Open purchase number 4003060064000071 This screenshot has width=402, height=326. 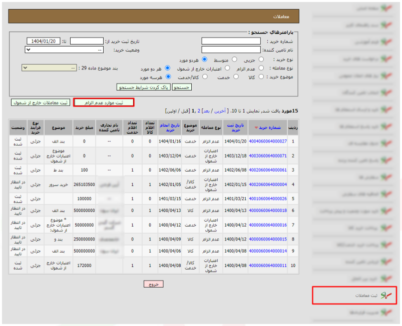268,155
